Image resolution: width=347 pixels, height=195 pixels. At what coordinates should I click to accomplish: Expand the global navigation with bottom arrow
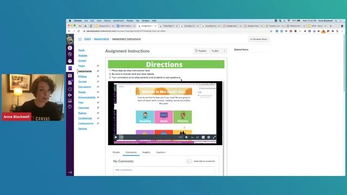tap(70, 172)
